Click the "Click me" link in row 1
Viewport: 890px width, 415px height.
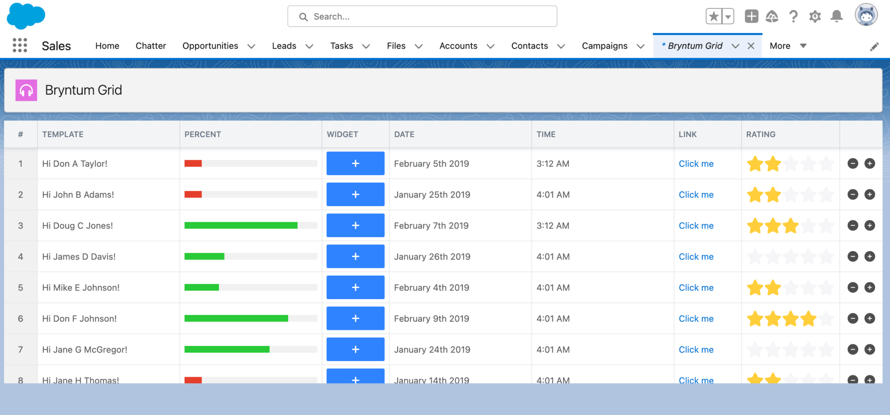(696, 164)
